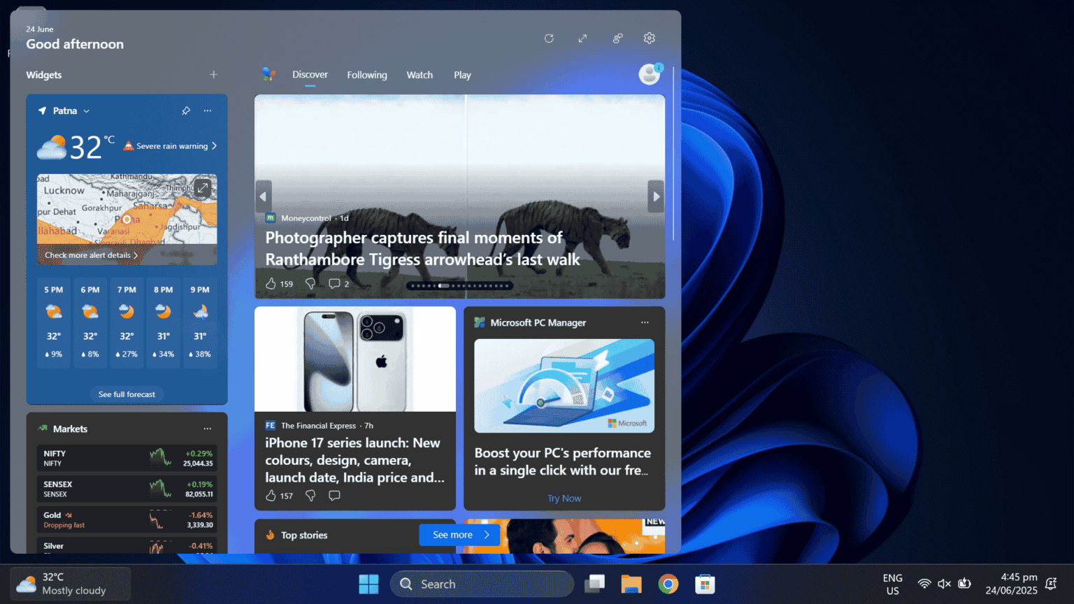Show the next featured story arrow
Viewport: 1074px width, 604px height.
click(655, 196)
